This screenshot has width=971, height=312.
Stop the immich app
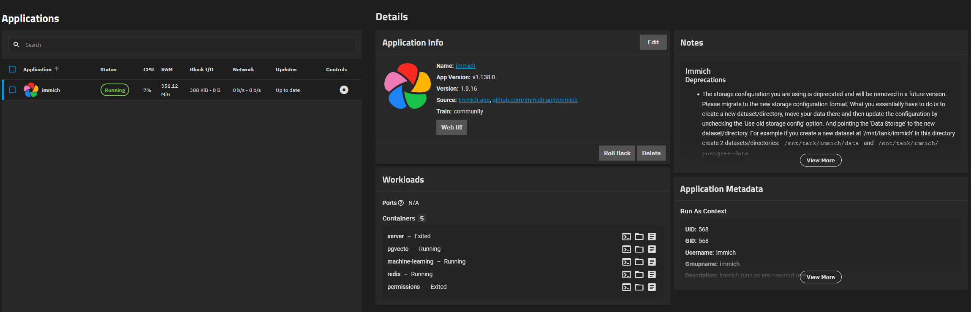point(344,90)
